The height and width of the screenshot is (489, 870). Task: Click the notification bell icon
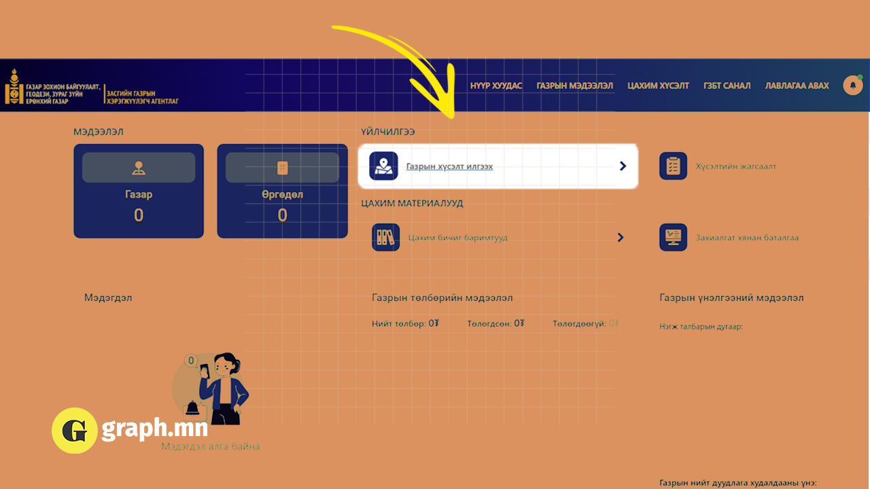[x=852, y=85]
